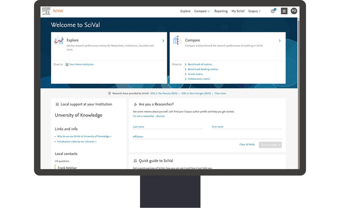340x208 pixels.
Task: Click Unversity of Knowledge heading
Action: pyautogui.click(x=79, y=115)
